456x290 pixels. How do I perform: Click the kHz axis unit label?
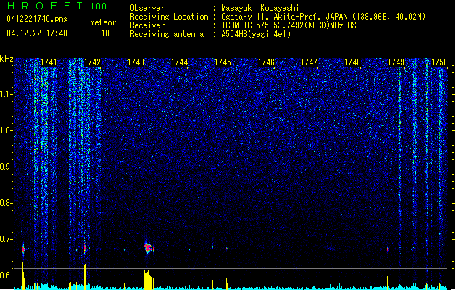click(7, 59)
